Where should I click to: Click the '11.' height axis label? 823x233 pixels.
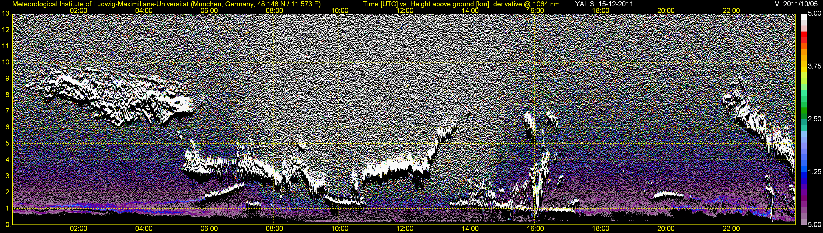coord(6,46)
